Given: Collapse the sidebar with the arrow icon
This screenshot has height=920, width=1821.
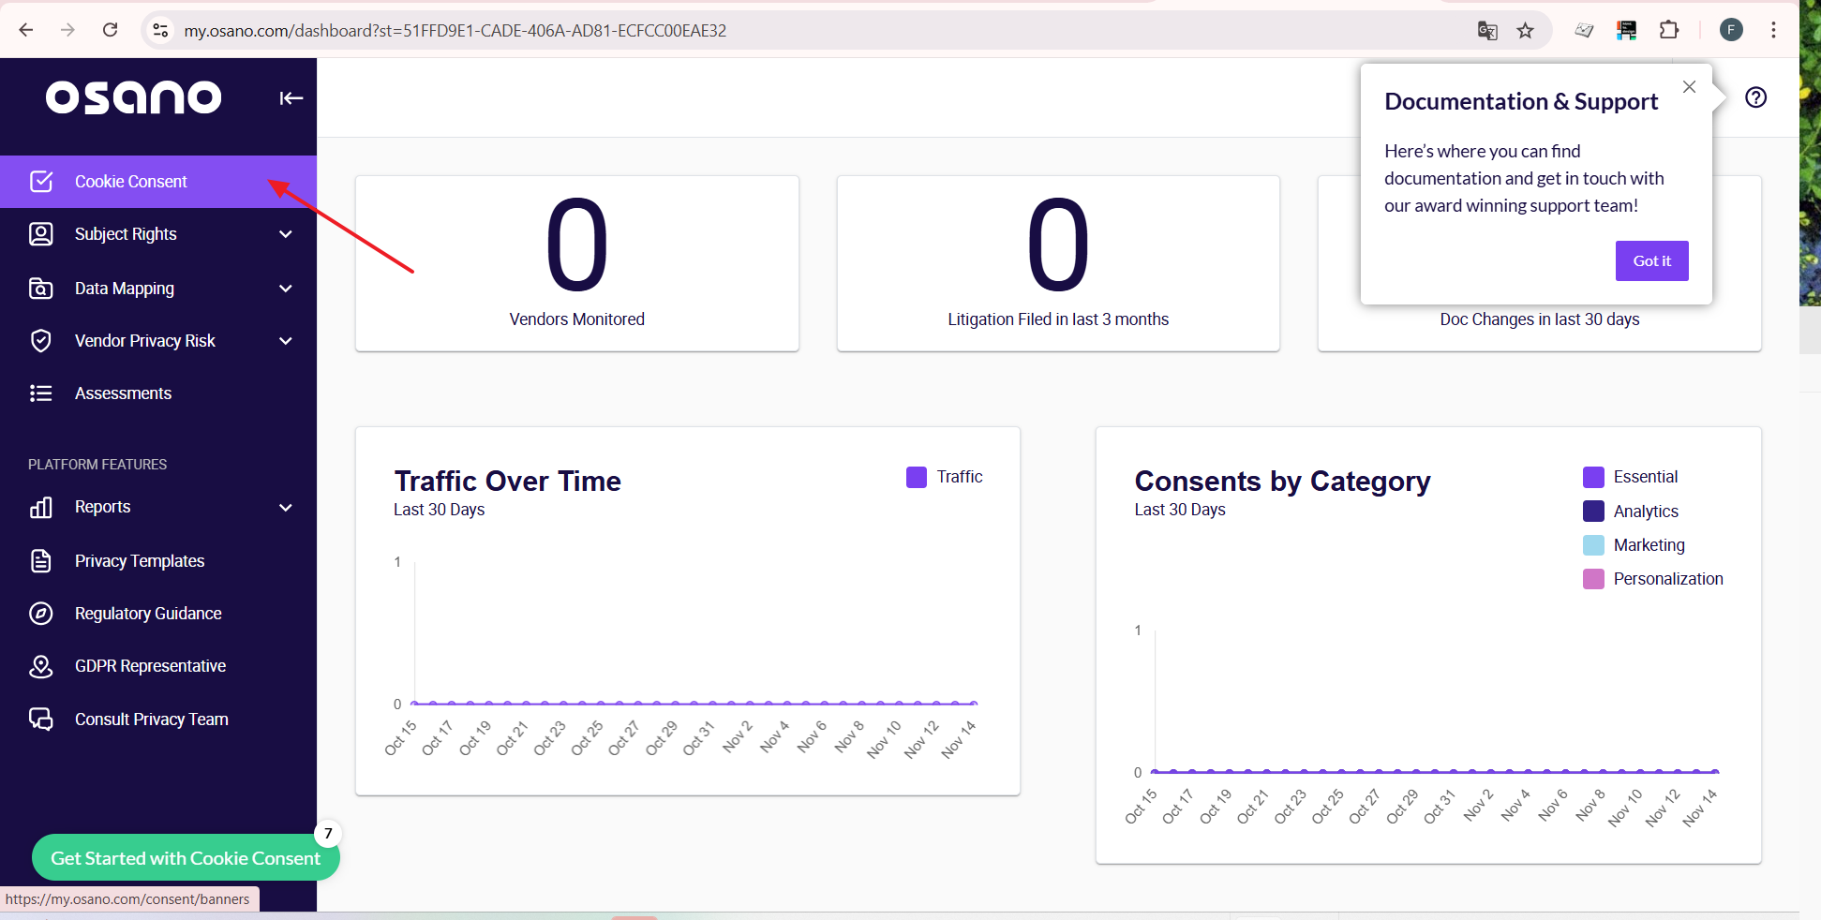Looking at the screenshot, I should (291, 97).
